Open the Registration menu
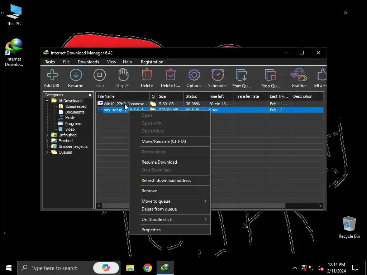 click(152, 62)
